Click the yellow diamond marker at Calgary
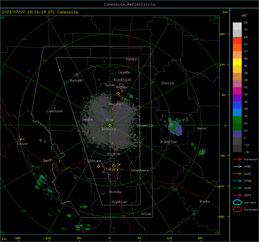 tap(114, 166)
